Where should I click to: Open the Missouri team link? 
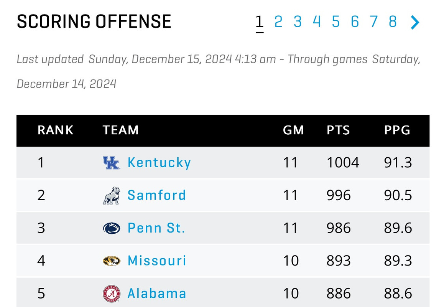click(x=157, y=261)
